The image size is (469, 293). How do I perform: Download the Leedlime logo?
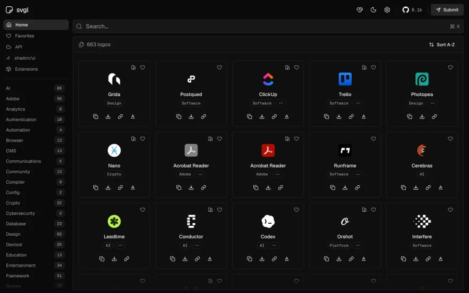click(x=114, y=259)
